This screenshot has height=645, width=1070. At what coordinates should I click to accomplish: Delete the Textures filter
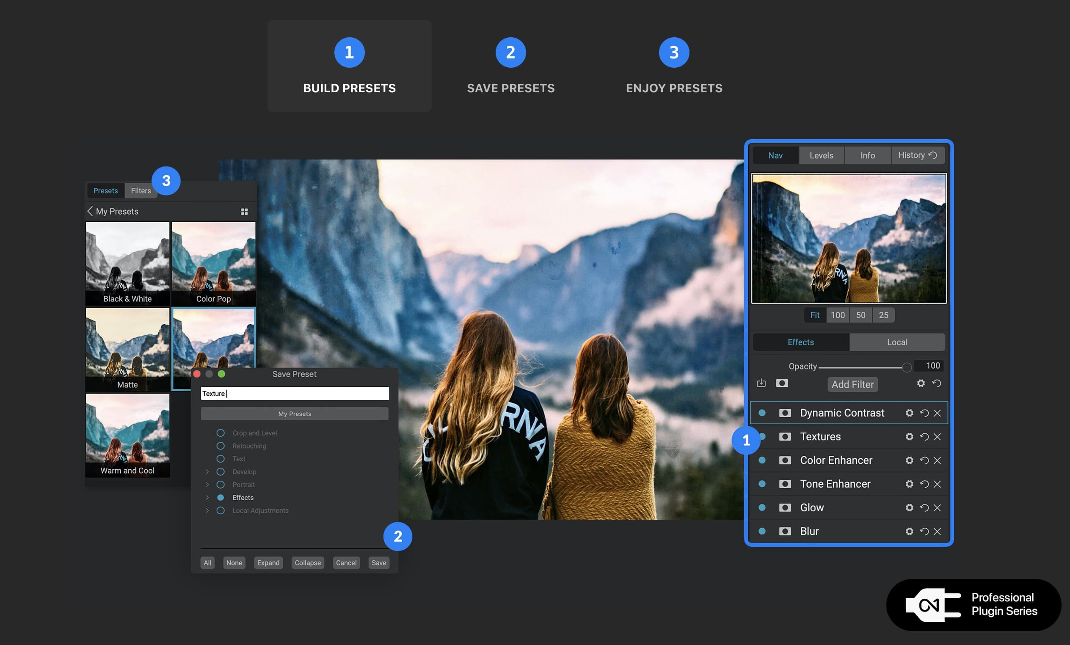coord(937,436)
